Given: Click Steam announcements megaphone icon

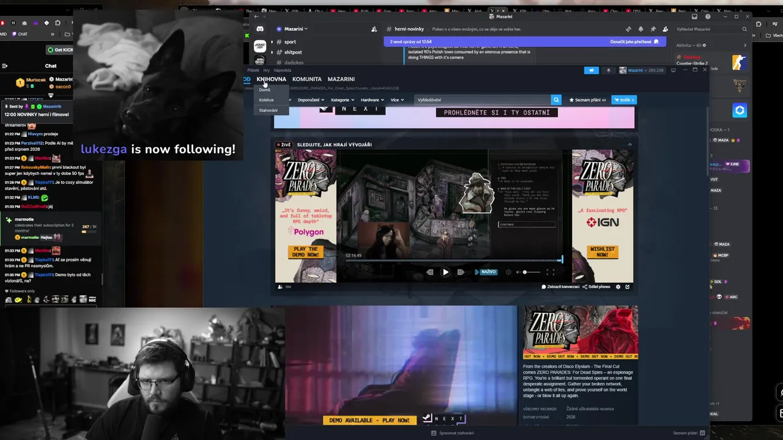Looking at the screenshot, I should pos(591,70).
